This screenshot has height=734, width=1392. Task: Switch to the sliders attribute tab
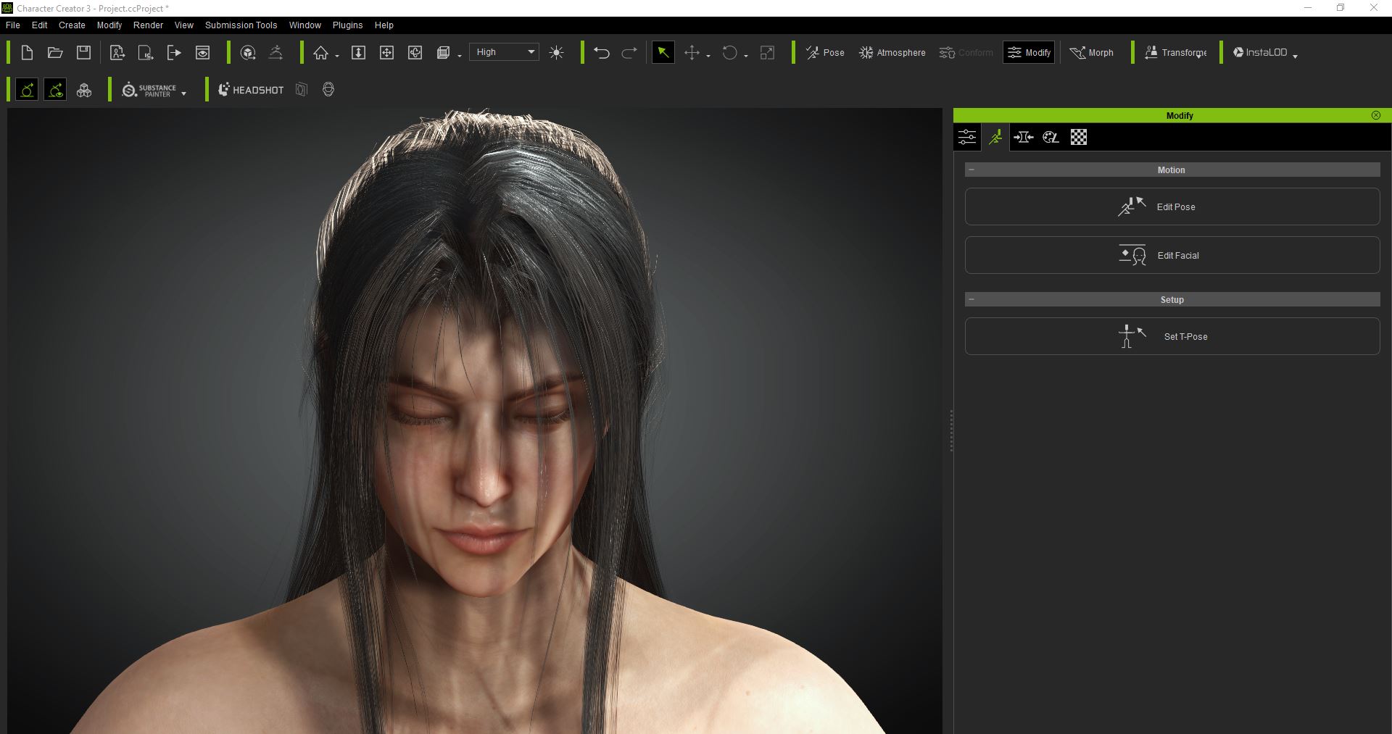[x=967, y=137]
